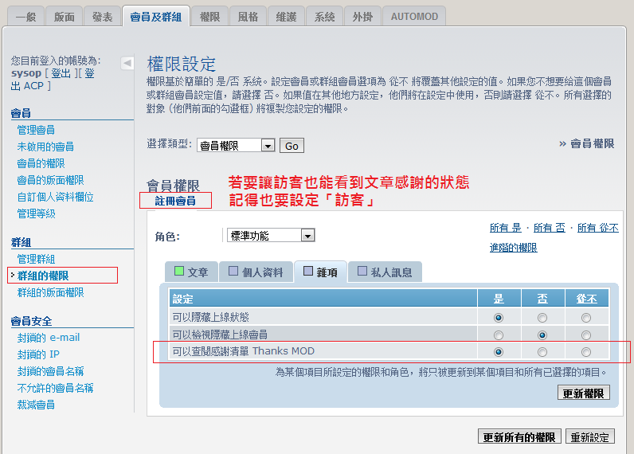Click the 更新權限 button
Image resolution: width=634 pixels, height=454 pixels.
584,393
